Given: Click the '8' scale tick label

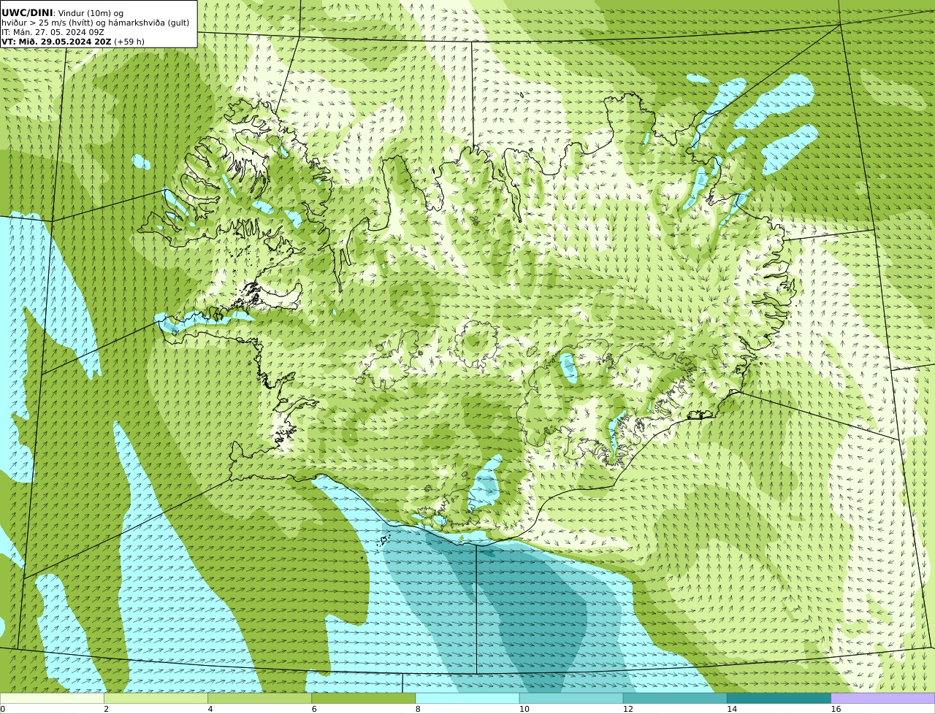Looking at the screenshot, I should click(418, 709).
